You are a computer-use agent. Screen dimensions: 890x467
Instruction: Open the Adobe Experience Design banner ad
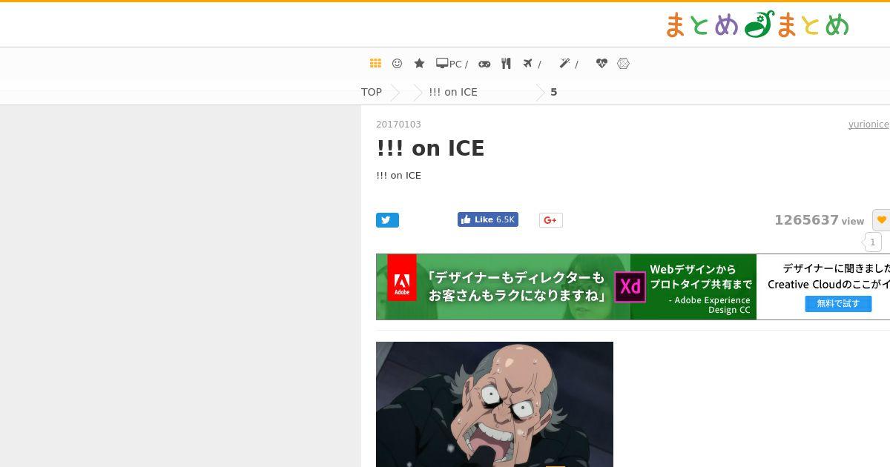point(633,287)
